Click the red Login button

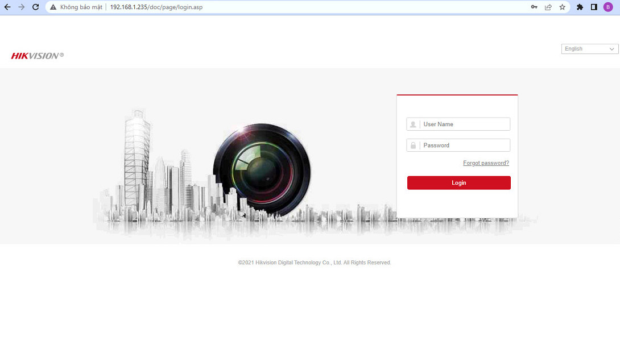tap(458, 183)
